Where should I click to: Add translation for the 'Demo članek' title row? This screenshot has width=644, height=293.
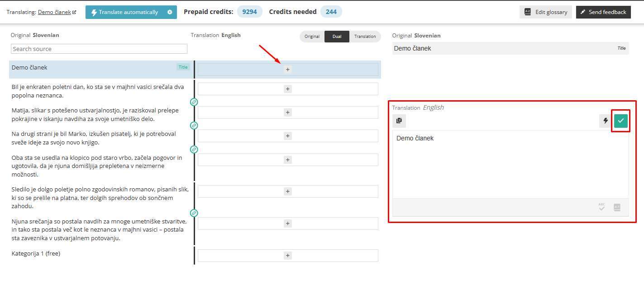point(287,70)
